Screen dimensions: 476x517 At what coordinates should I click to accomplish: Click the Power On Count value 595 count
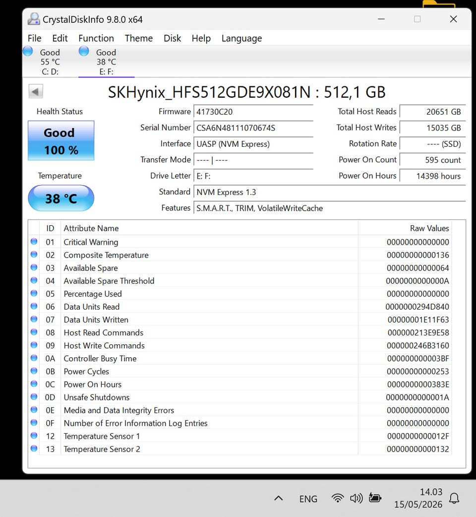432,160
